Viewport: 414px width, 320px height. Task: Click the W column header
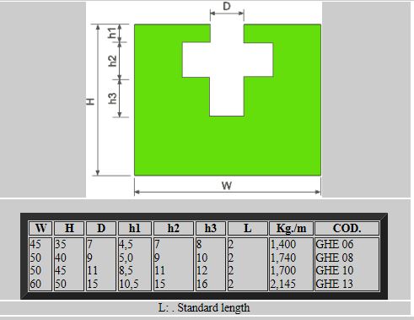click(x=40, y=228)
